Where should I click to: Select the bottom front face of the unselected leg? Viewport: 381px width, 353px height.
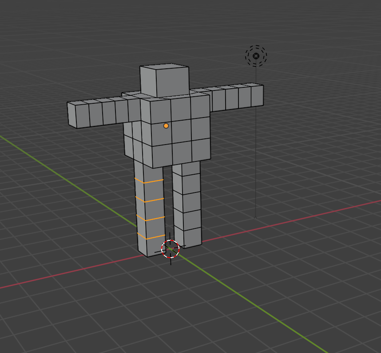(193, 237)
